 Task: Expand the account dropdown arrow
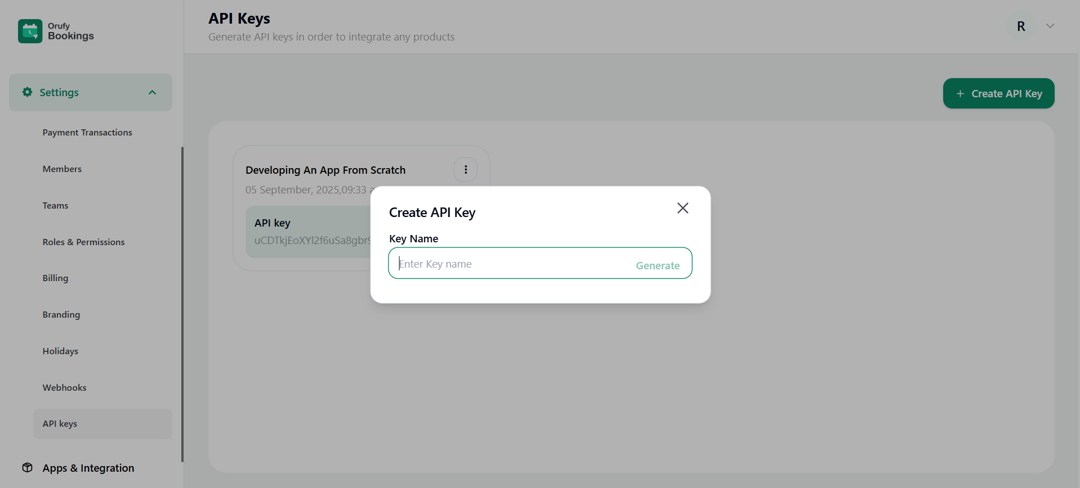(1050, 26)
